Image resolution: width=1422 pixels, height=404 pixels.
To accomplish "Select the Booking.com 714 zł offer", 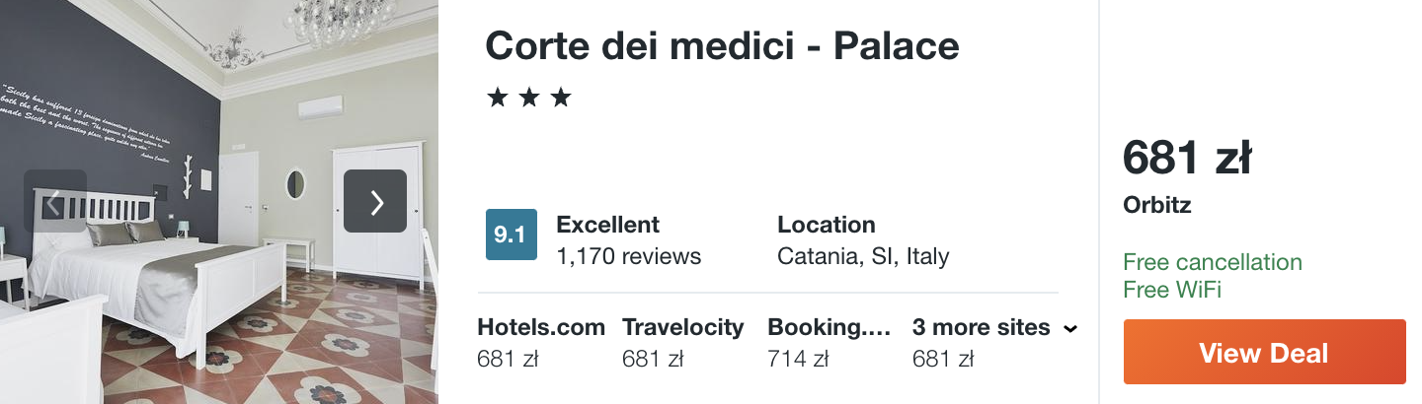I will click(x=829, y=343).
